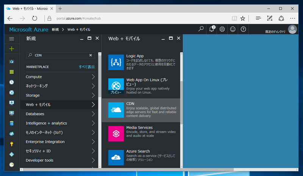Clear the CDN search box with X
Screen dimensions: 303x176
(91, 55)
